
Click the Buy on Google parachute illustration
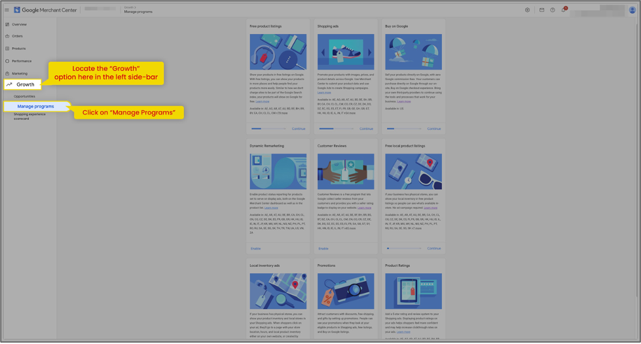click(413, 52)
